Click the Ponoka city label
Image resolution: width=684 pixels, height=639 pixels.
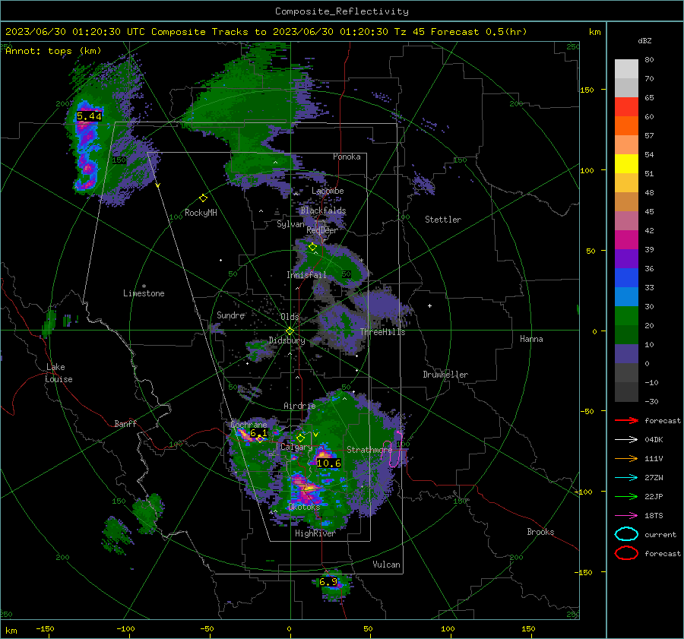pos(347,157)
